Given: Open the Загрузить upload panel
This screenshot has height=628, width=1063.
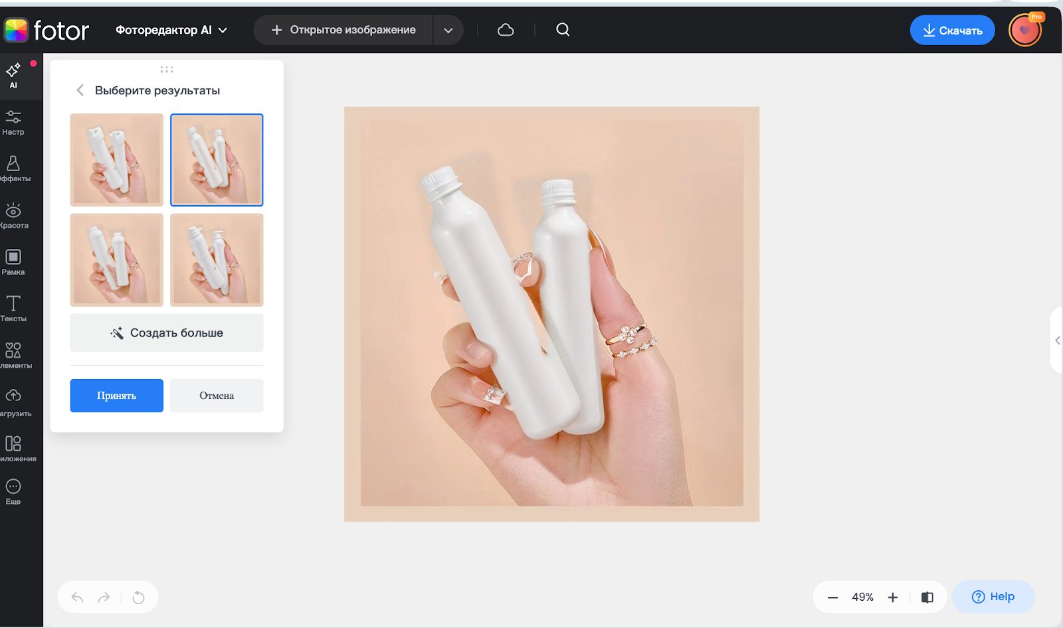Looking at the screenshot, I should click(x=13, y=403).
